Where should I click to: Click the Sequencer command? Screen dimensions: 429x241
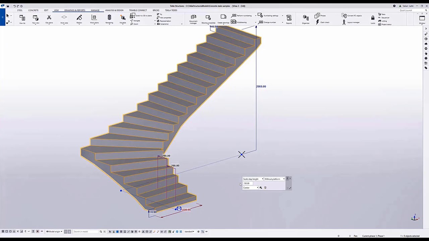pyautogui.click(x=384, y=18)
